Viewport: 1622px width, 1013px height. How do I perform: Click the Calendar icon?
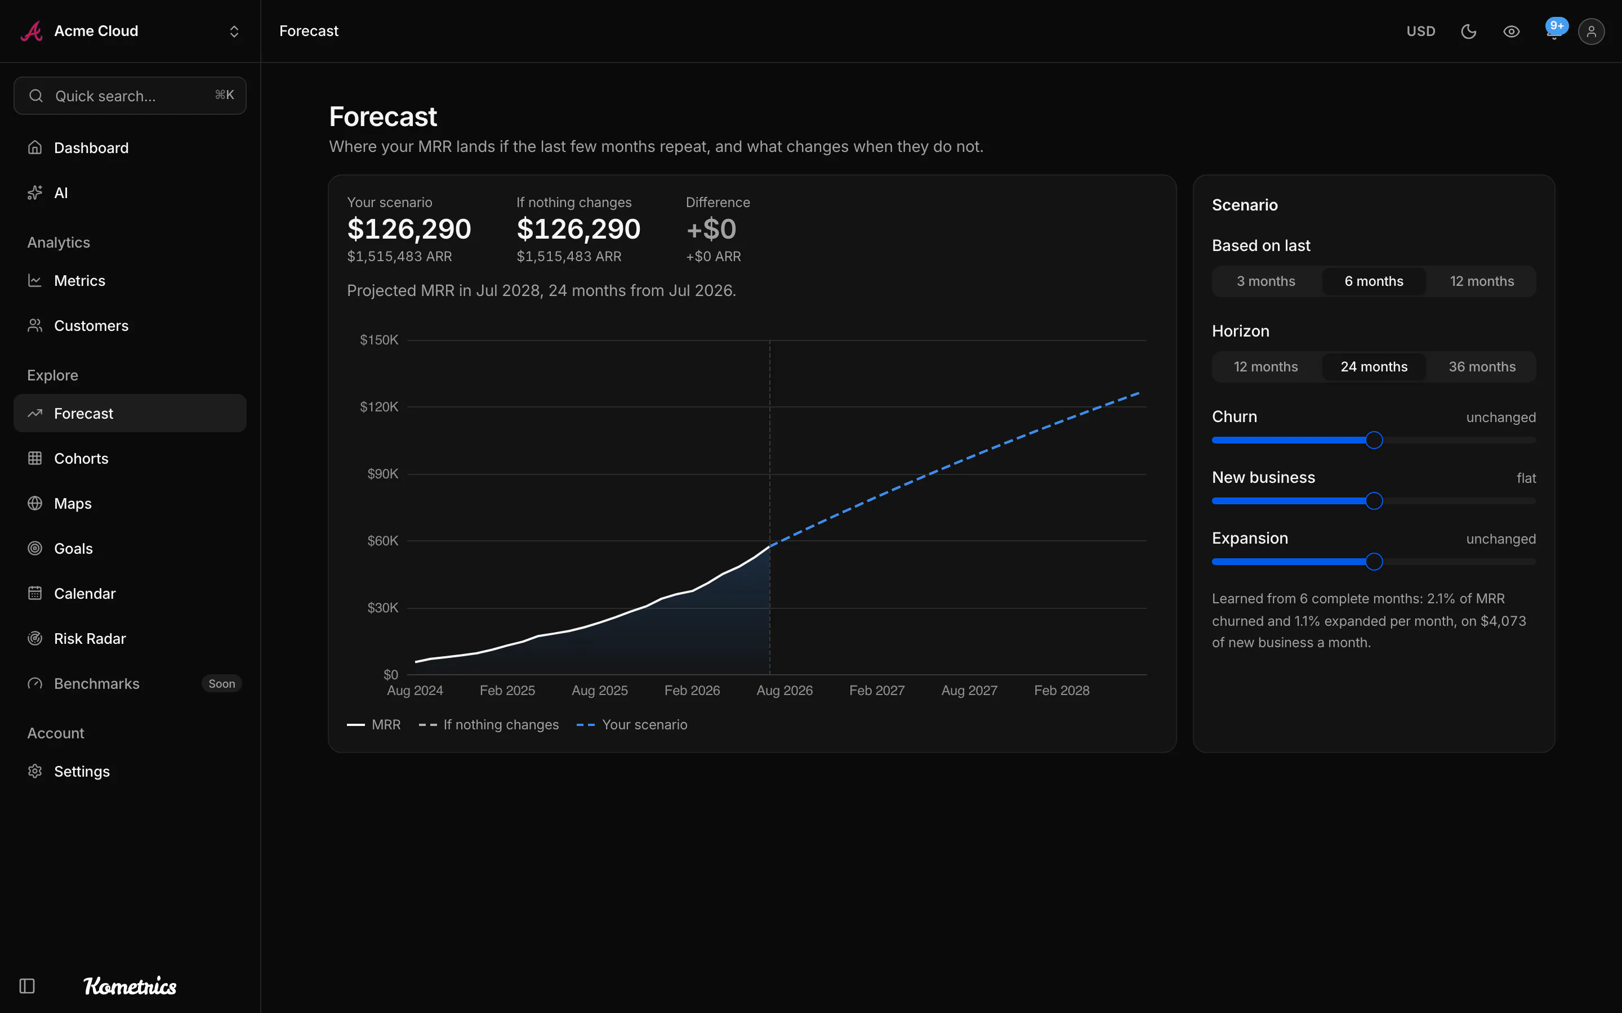click(35, 594)
